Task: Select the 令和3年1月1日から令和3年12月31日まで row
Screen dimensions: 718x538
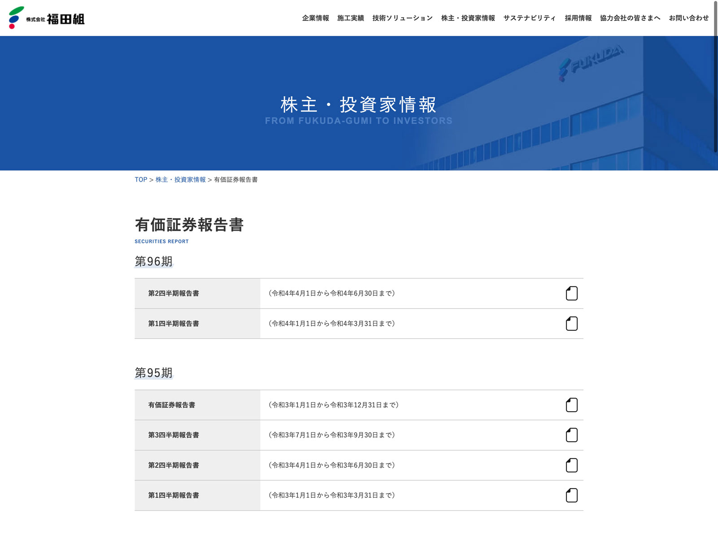Action: pos(333,405)
